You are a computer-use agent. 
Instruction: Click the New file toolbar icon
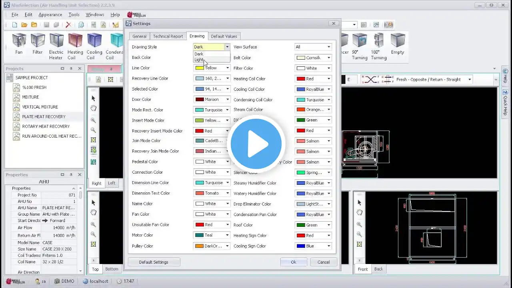coord(15,25)
